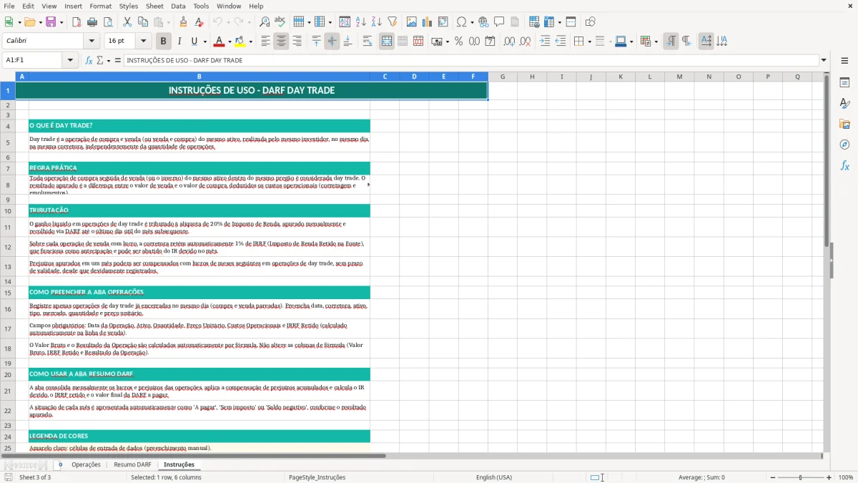Screen dimensions: 858x483
Task: Open the Open-file dropdown arrow
Action: [40, 22]
